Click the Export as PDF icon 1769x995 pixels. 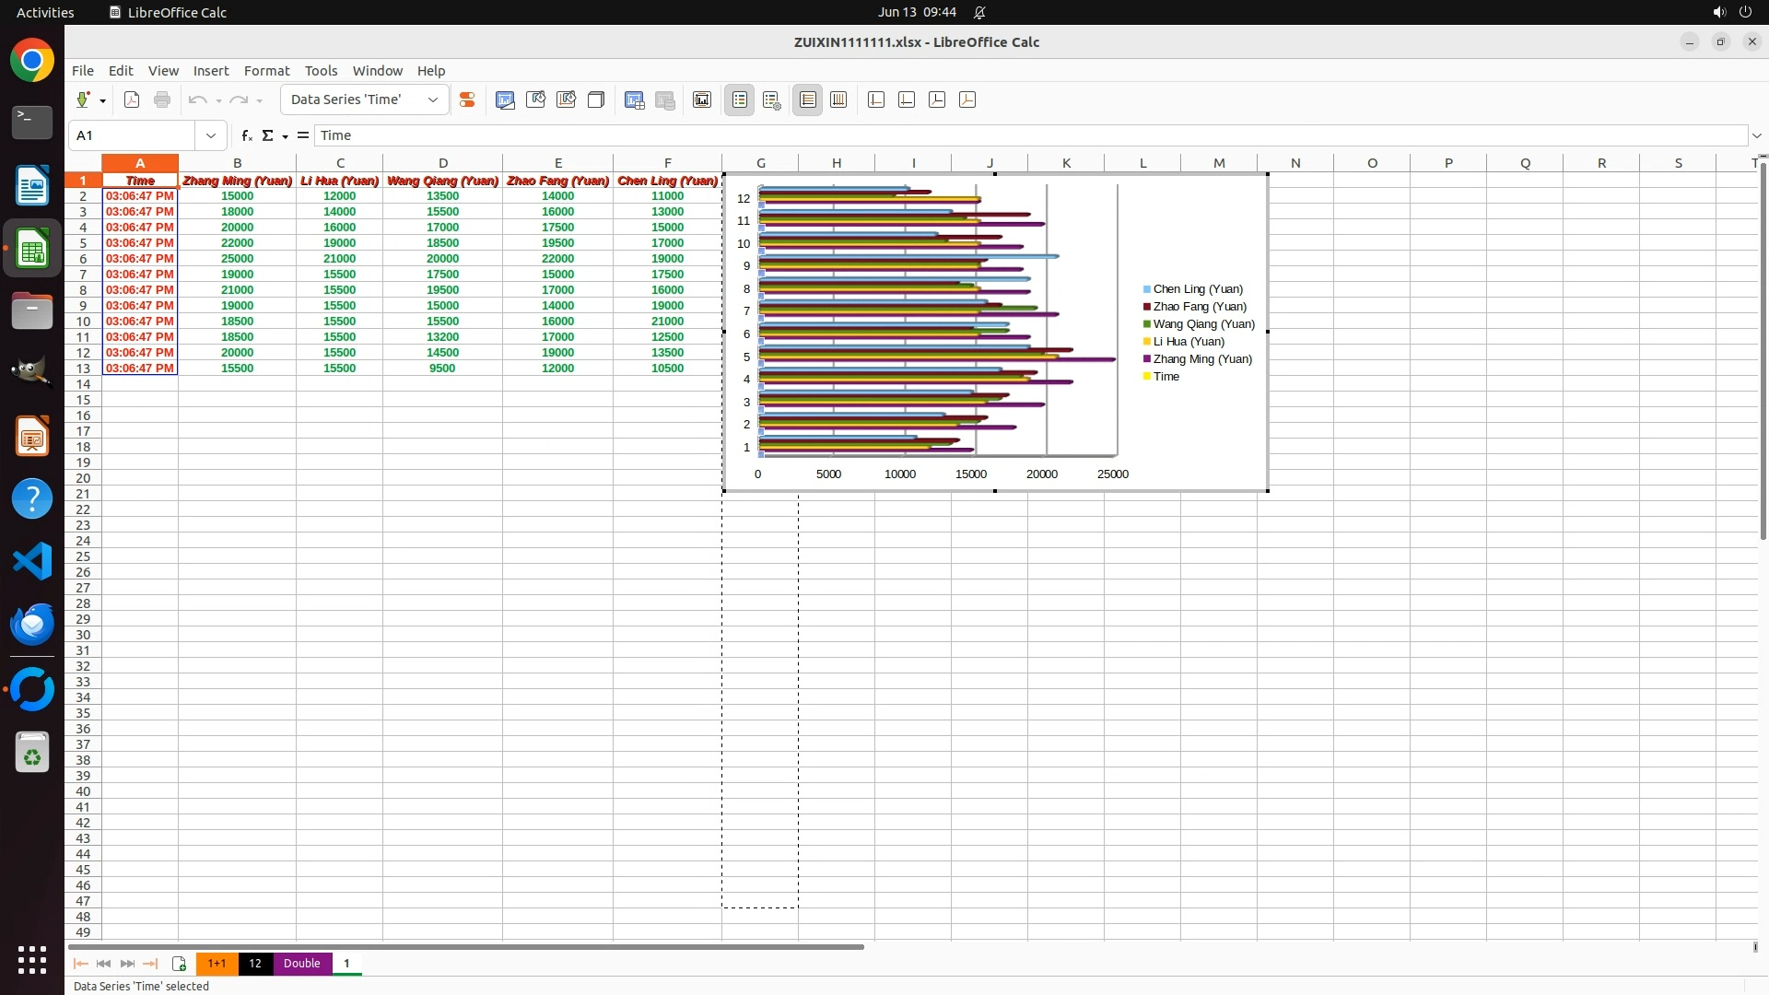pos(132,99)
